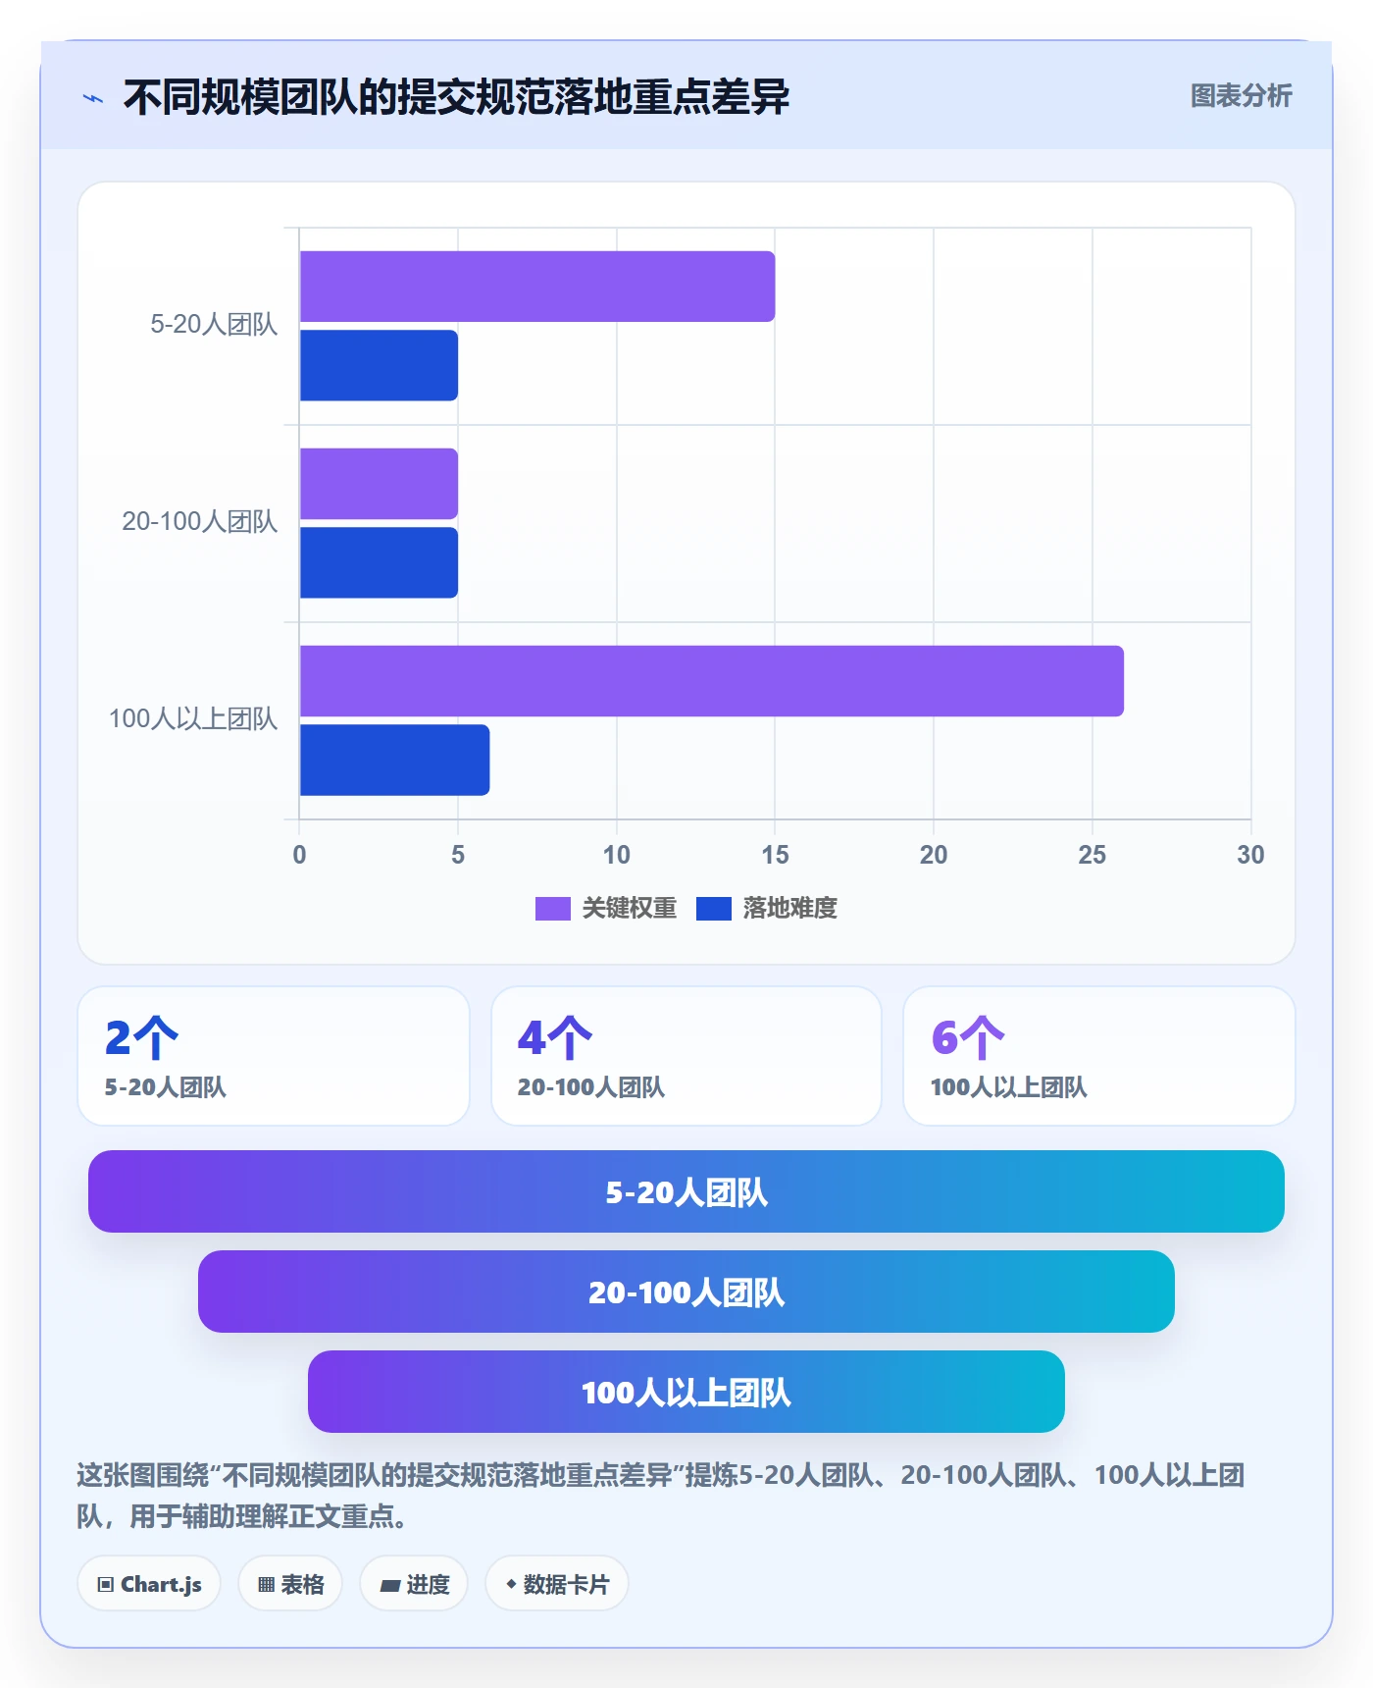Select the purple bar for 20-100人团队

click(379, 484)
